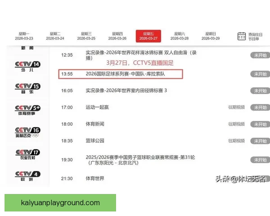The image size is (270, 216).
Task: Select program 实况录像-2026年世界室内田径锦标赛 3
Action: (126, 90)
